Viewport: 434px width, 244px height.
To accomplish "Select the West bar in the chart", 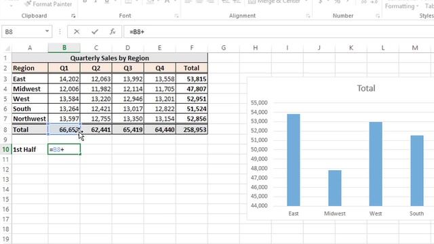I will click(x=376, y=164).
